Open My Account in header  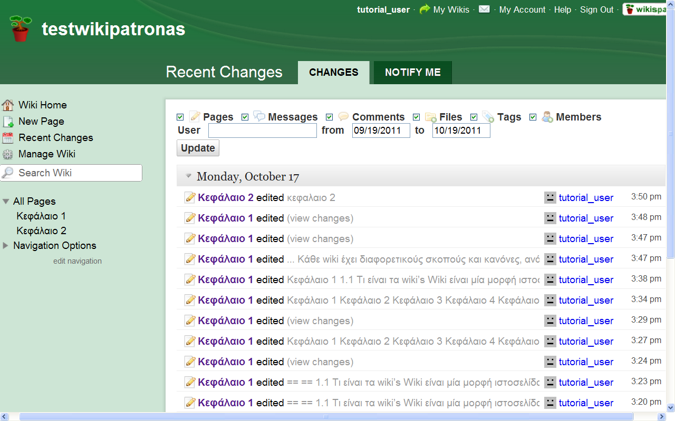pos(522,9)
